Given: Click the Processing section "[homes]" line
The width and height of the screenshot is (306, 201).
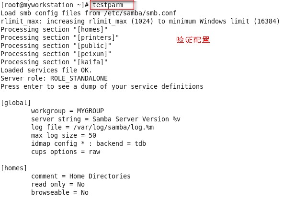Looking at the screenshot, I should pos(54,30).
